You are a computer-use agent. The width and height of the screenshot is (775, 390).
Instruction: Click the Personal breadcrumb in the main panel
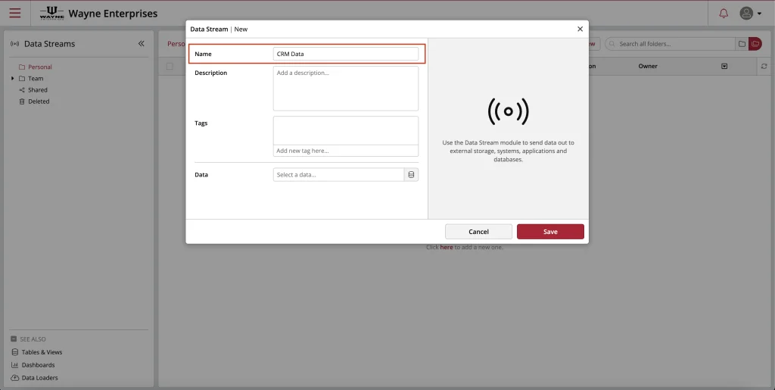(176, 43)
